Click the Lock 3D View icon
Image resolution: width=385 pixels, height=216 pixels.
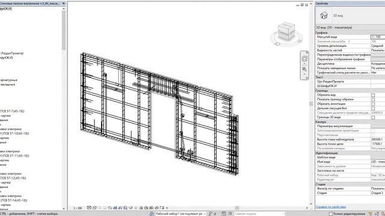tap(126, 208)
